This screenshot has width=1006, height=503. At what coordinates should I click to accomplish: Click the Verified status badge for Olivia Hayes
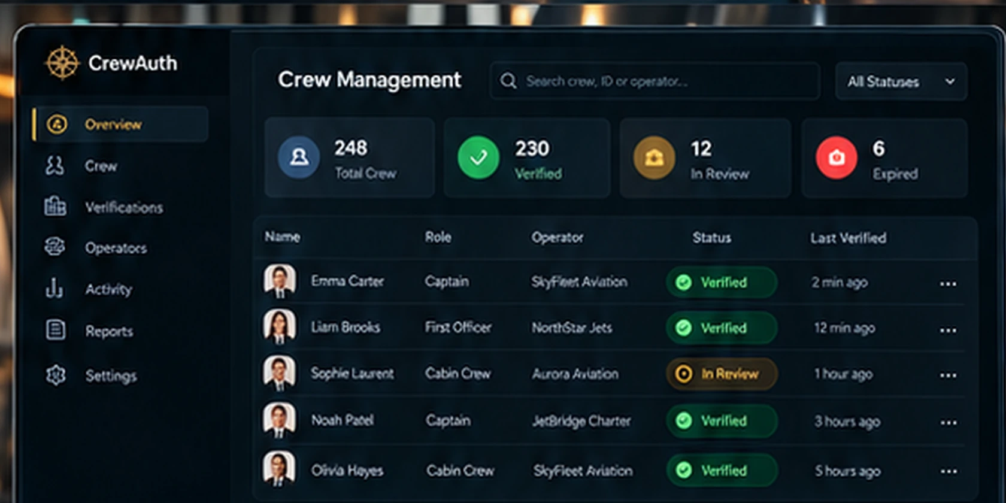click(722, 471)
